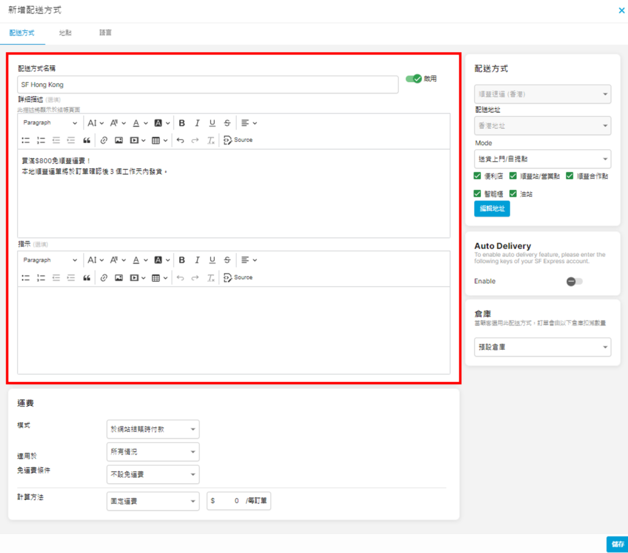
Task: Uncheck the 智能櫃 checkbox
Action: coord(478,194)
